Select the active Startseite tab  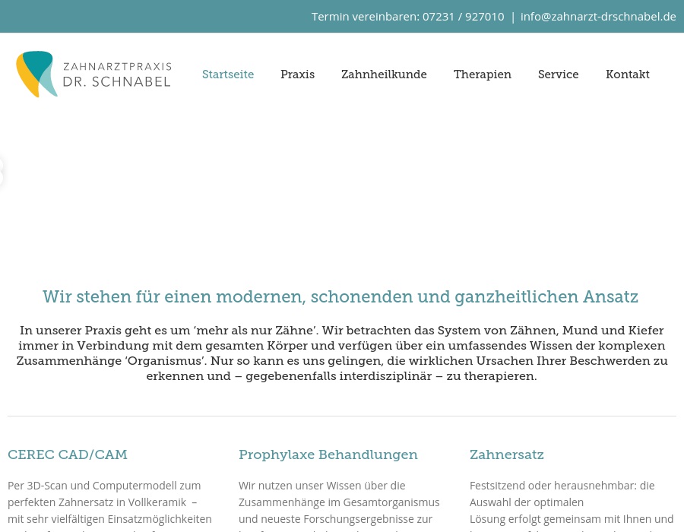tap(227, 74)
